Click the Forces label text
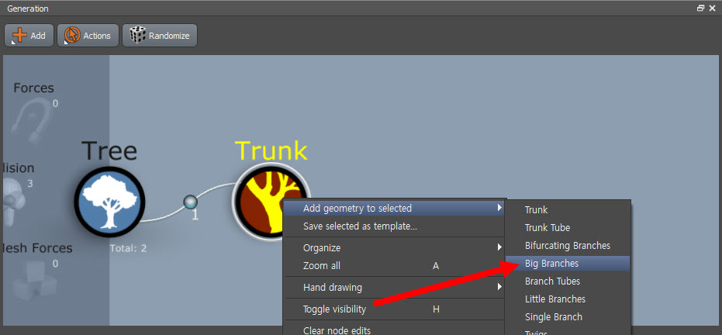This screenshot has width=722, height=335. coord(33,88)
